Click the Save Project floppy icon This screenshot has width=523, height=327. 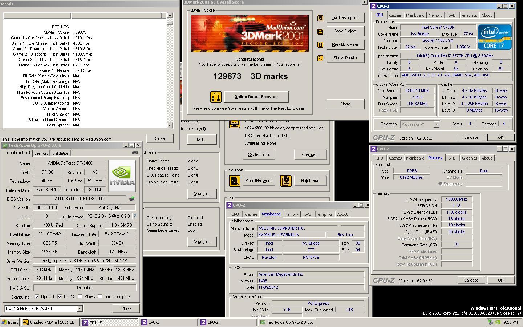click(320, 32)
